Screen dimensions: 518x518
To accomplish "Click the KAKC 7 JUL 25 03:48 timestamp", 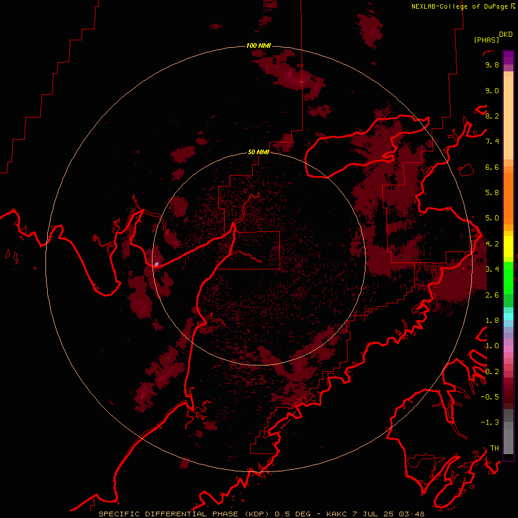I will pos(375,514).
